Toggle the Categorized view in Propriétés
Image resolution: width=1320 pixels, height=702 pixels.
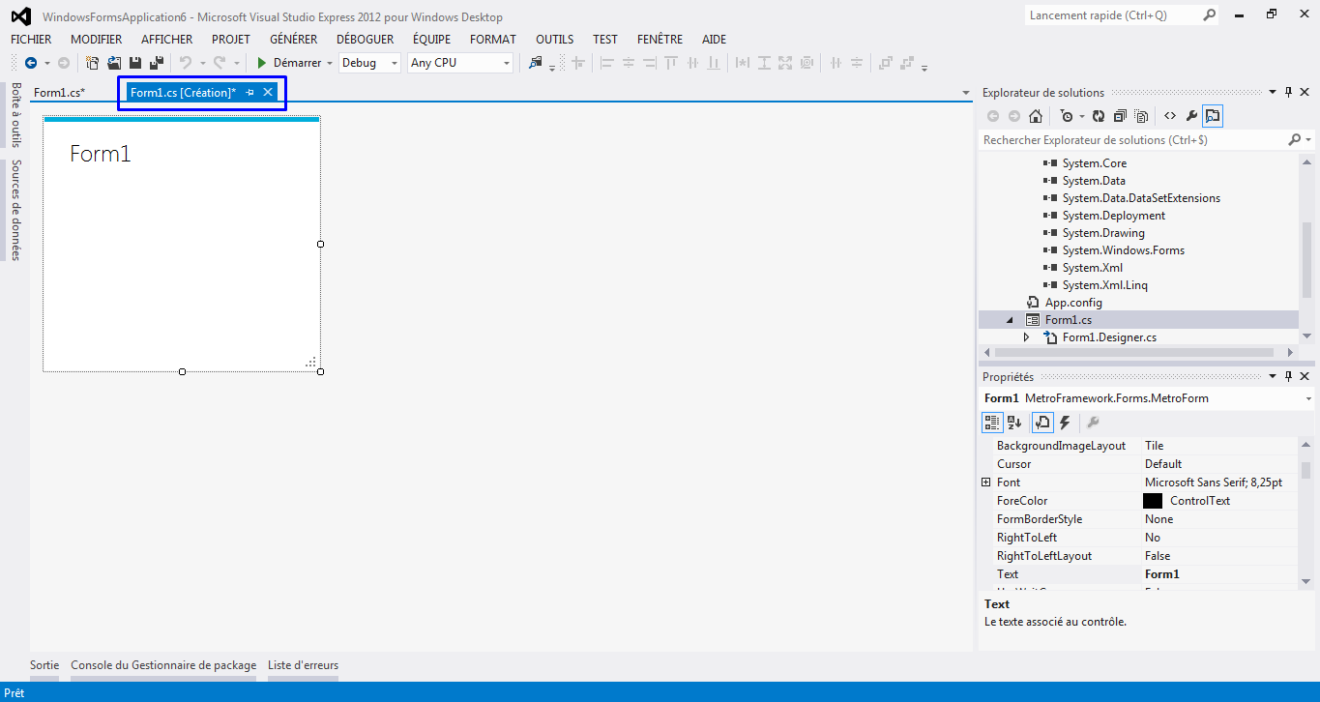(x=992, y=423)
